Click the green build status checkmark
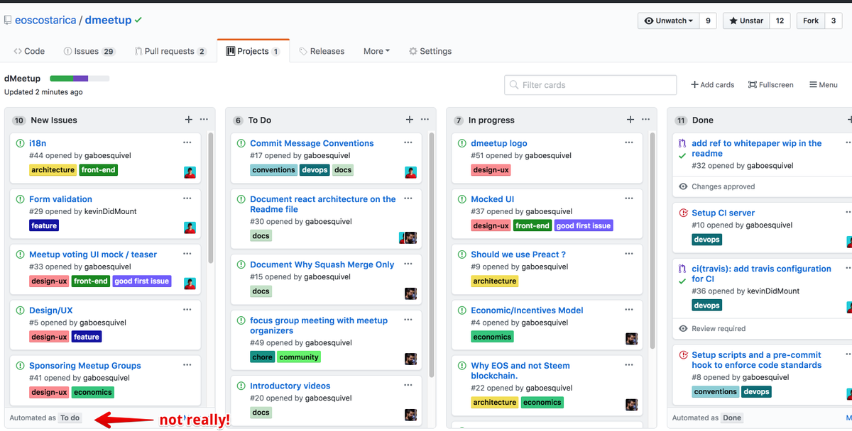Screen dimensions: 852x431 [138, 20]
